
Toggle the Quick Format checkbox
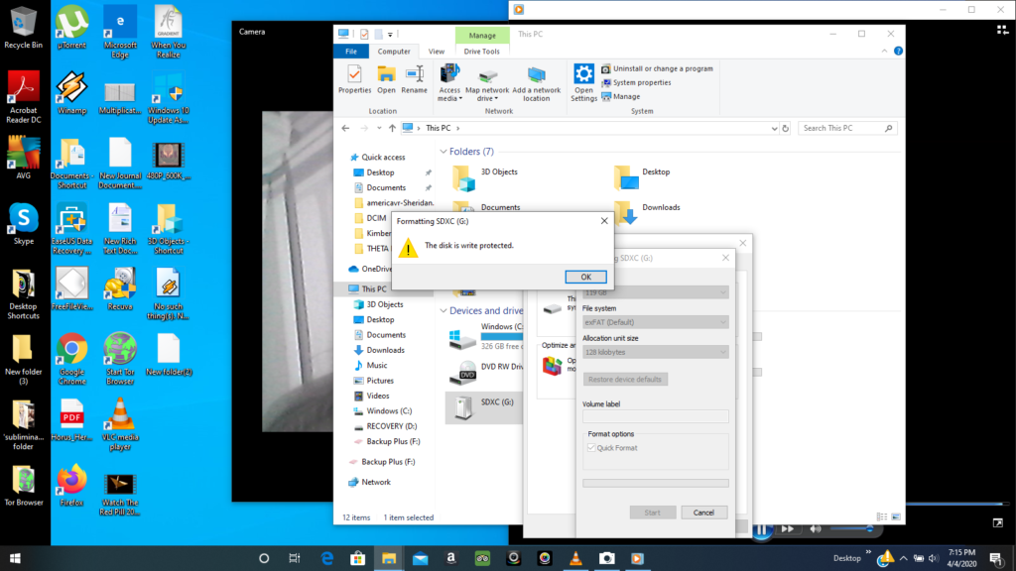(x=591, y=448)
